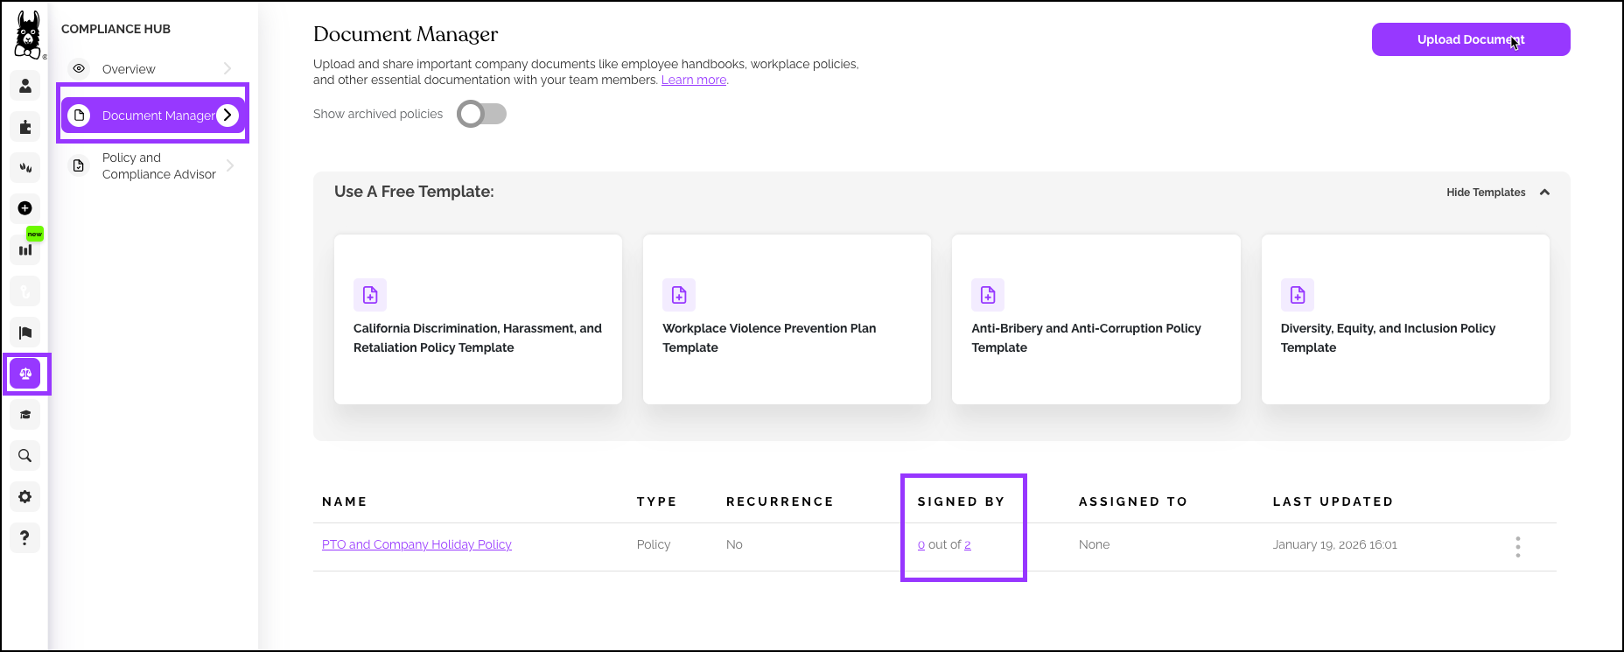Click the question mark help icon
The width and height of the screenshot is (1624, 652).
coord(25,537)
